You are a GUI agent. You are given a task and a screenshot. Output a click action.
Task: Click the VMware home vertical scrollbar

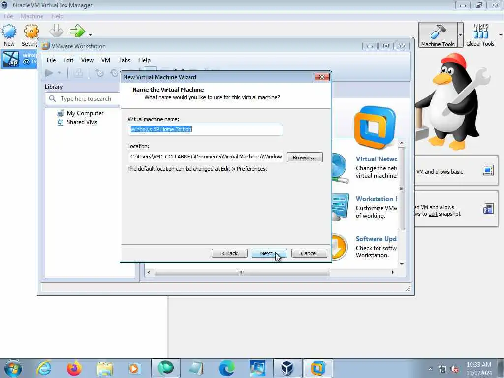[x=402, y=189]
